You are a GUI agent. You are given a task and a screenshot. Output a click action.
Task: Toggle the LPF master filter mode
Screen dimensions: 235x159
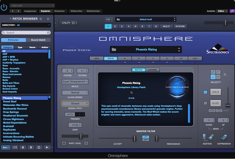(x=145, y=137)
